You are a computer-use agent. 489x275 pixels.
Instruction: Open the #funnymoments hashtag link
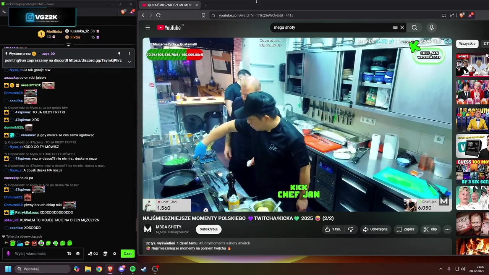click(x=212, y=243)
